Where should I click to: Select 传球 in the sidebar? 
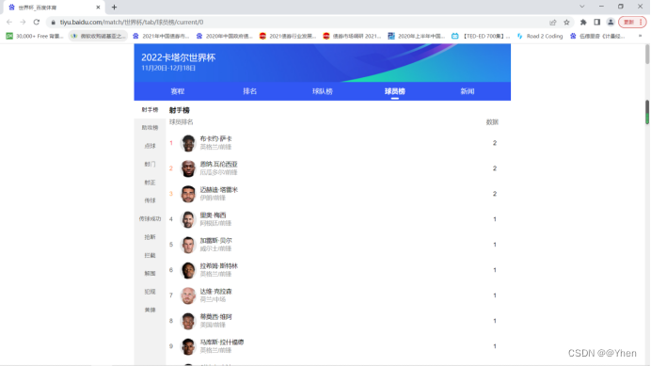click(x=150, y=200)
